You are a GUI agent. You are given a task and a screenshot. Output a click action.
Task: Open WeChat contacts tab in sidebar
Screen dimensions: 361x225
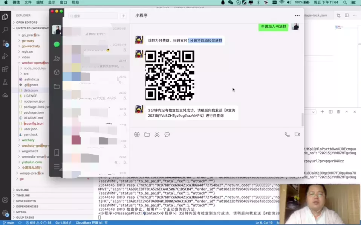coord(57,58)
